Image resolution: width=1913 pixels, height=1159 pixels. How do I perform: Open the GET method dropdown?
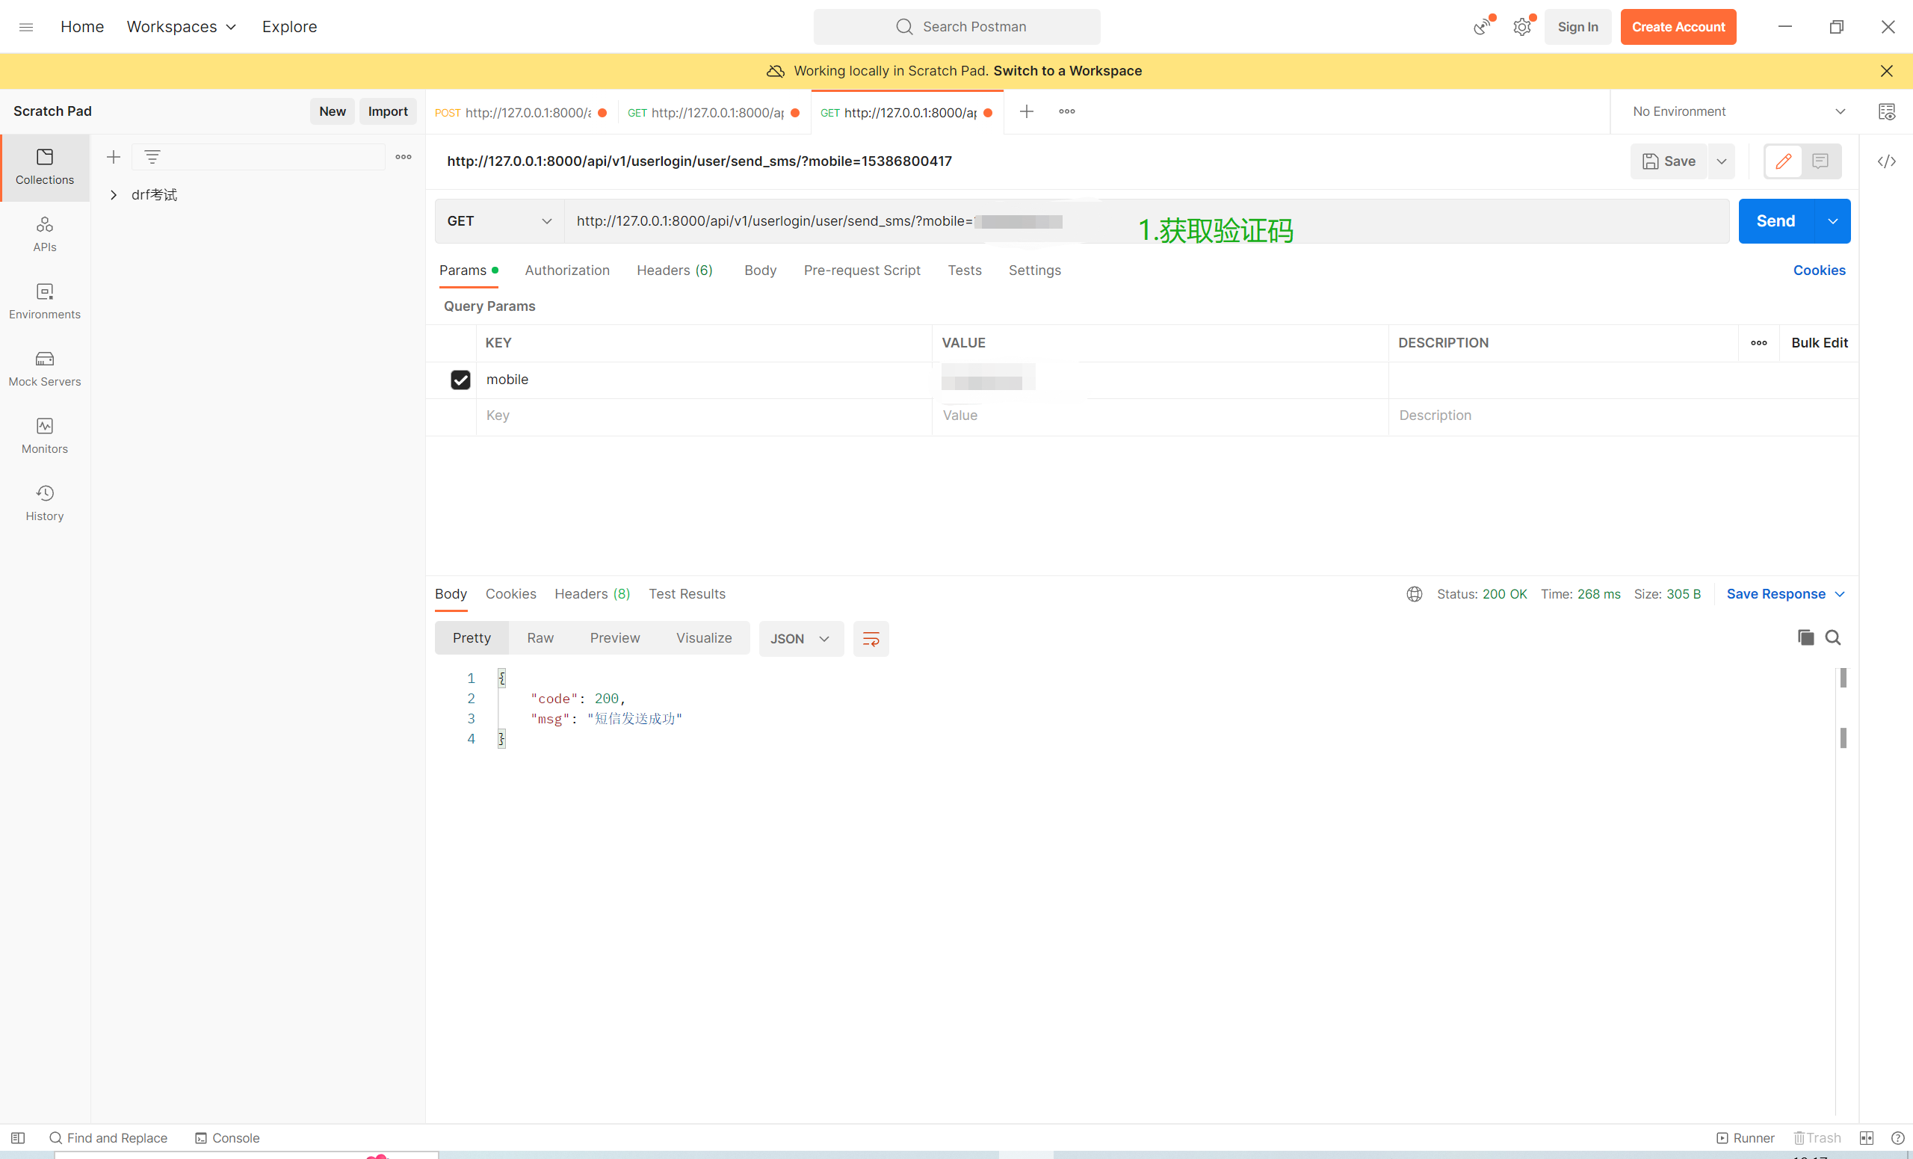point(499,221)
